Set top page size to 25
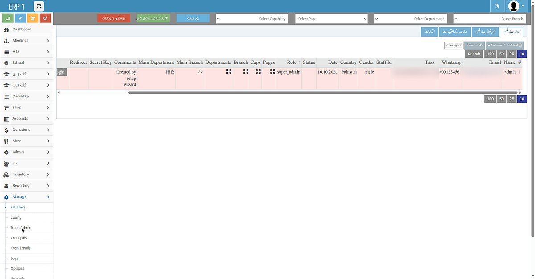This screenshot has height=279, width=535. [512, 54]
